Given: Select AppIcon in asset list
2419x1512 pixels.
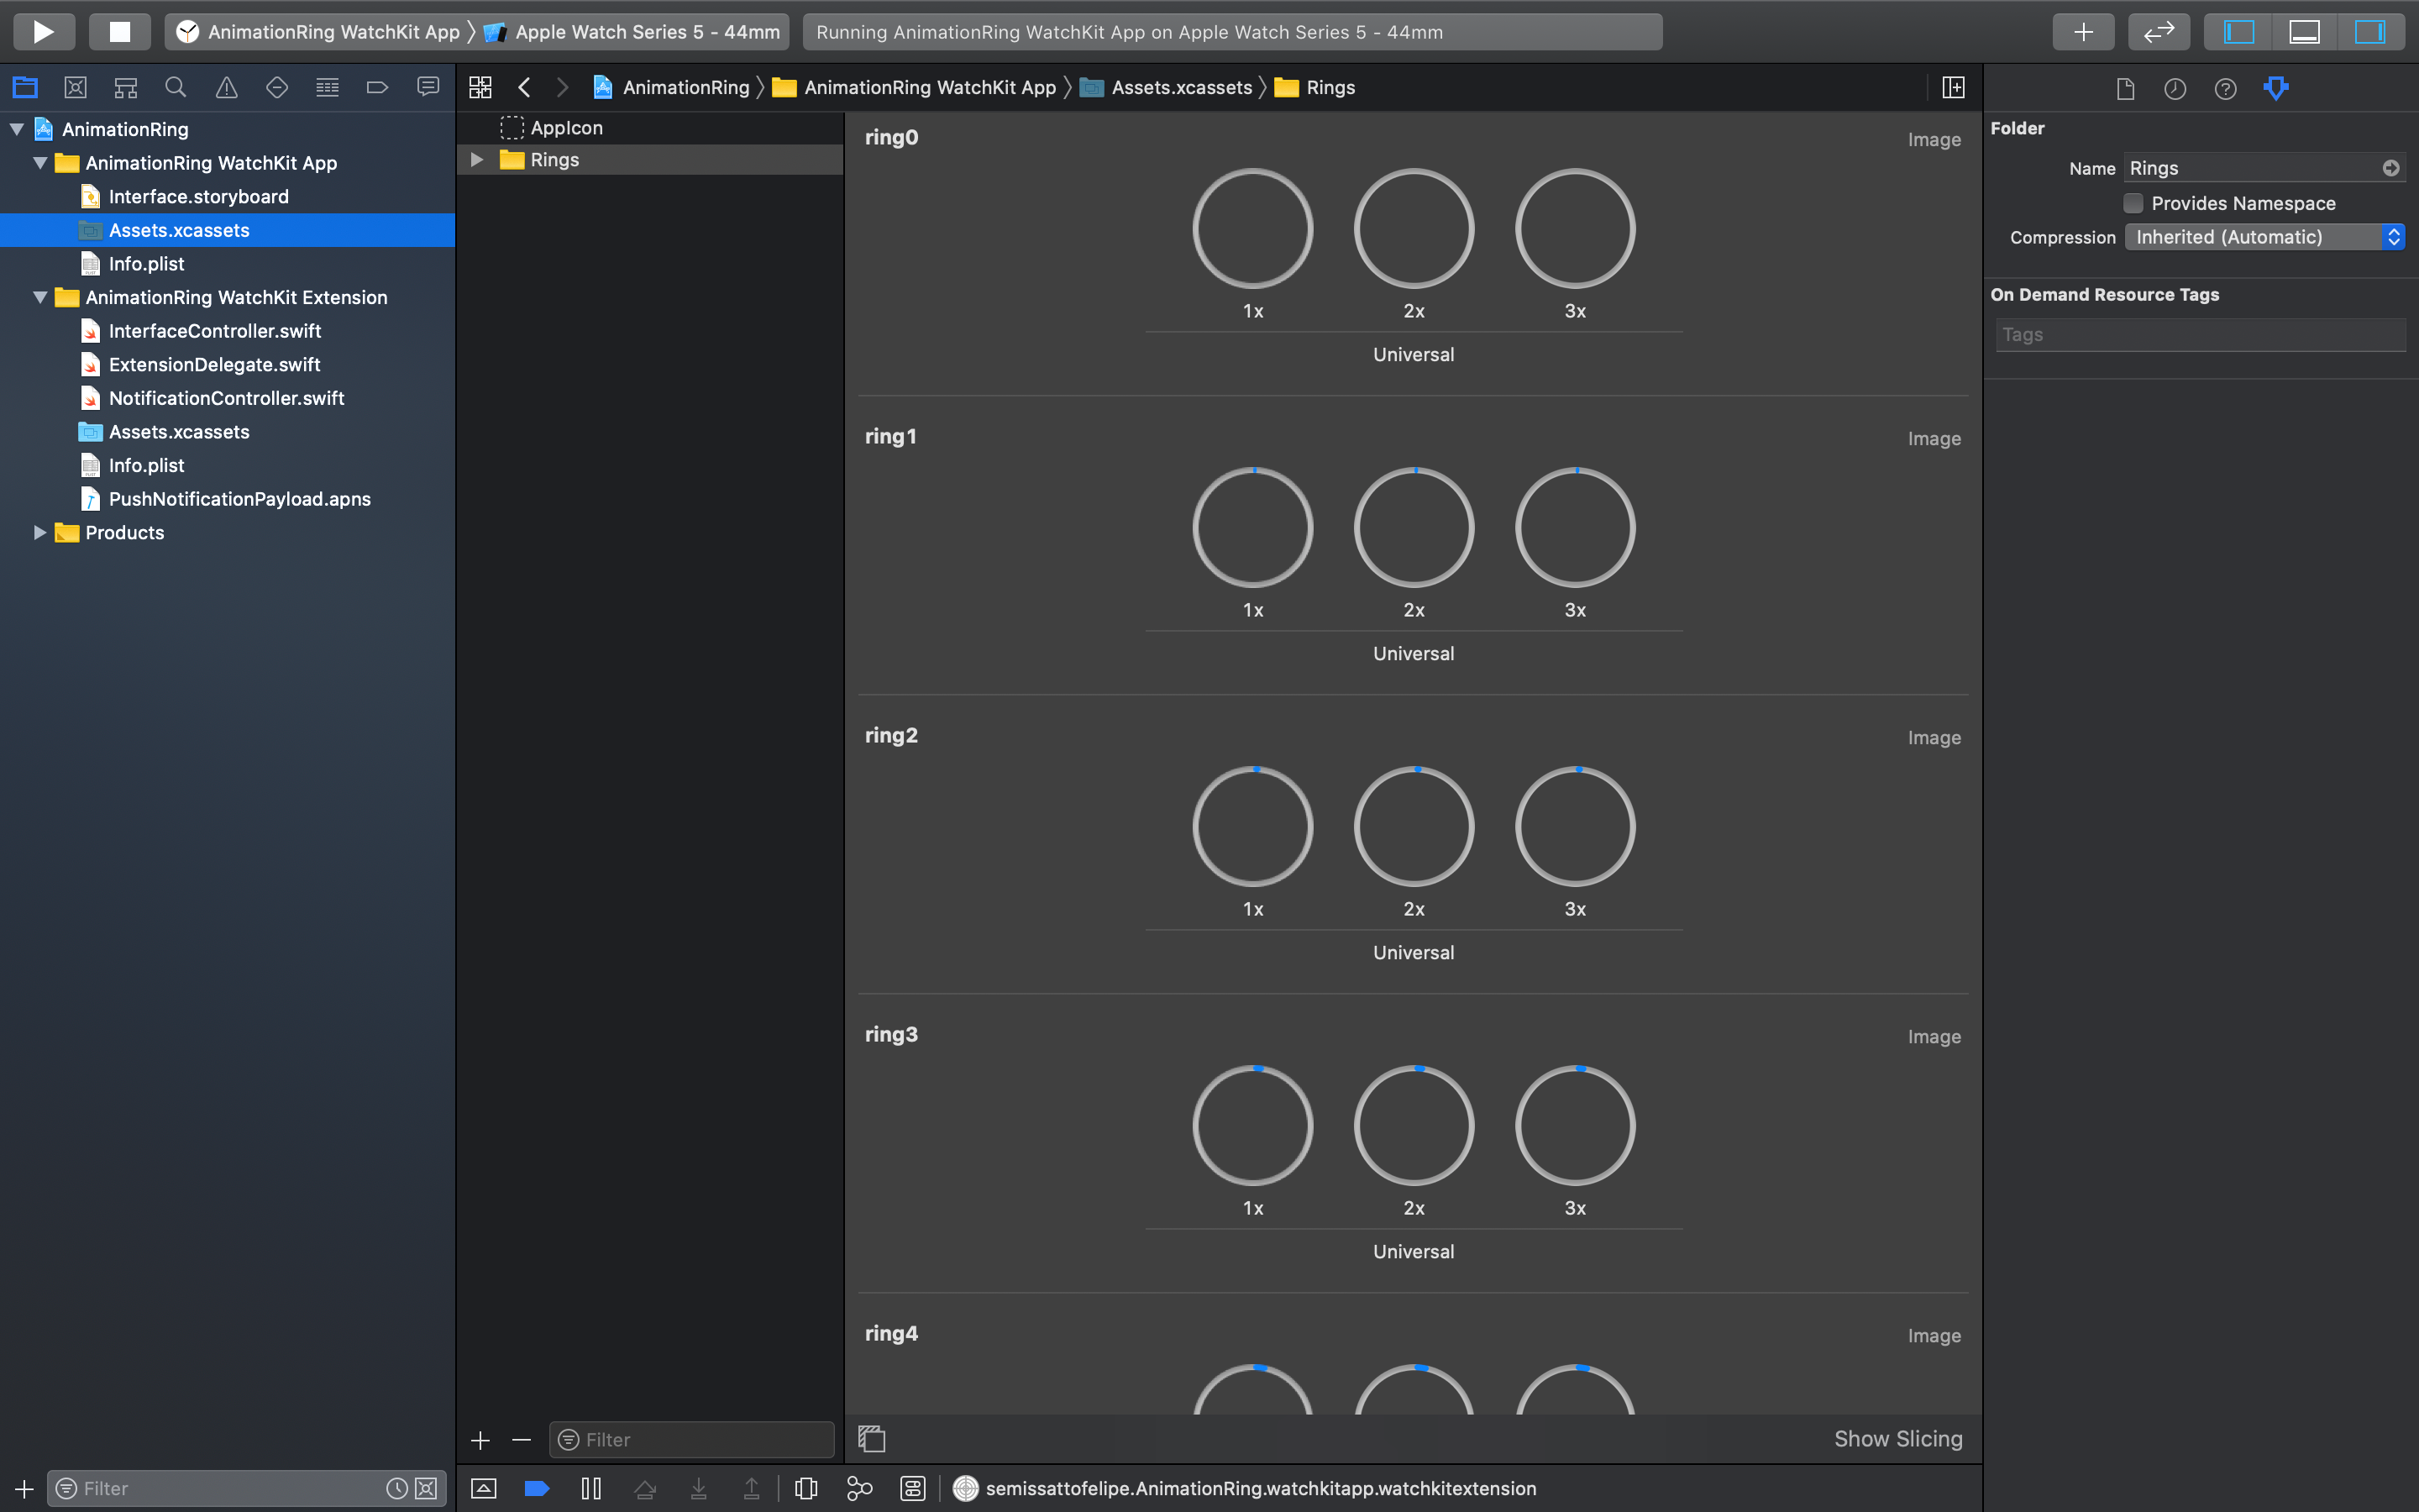Looking at the screenshot, I should click(566, 128).
